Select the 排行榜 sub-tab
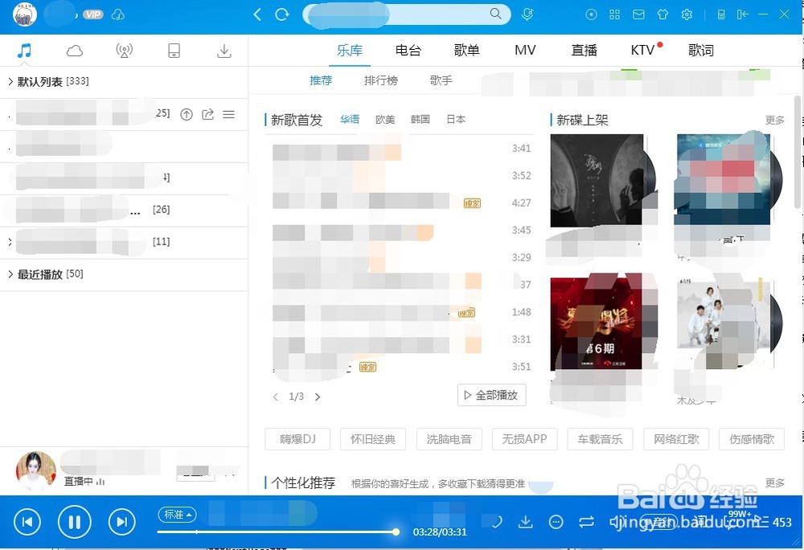Viewport: 804px width, 550px height. point(381,80)
